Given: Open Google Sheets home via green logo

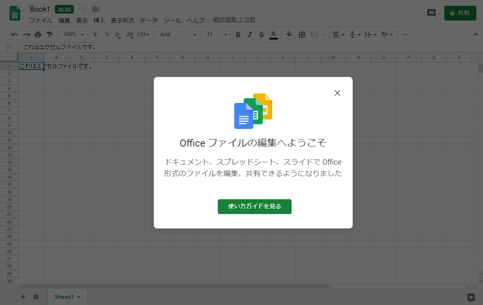Looking at the screenshot, I should point(15,14).
